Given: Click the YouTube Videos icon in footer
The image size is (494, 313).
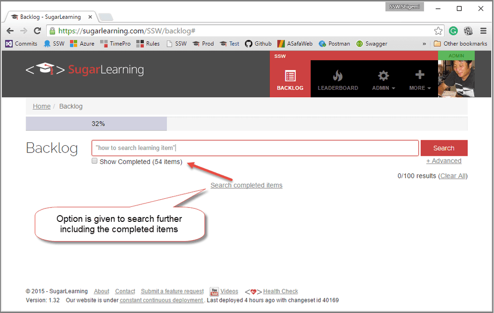Looking at the screenshot, I should (x=214, y=291).
